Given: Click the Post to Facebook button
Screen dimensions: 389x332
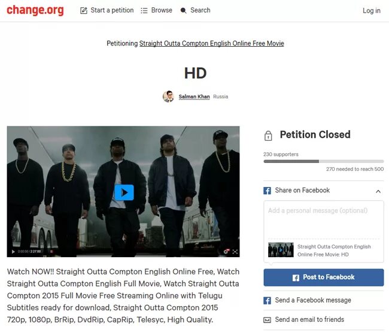Looking at the screenshot, I should (324, 277).
